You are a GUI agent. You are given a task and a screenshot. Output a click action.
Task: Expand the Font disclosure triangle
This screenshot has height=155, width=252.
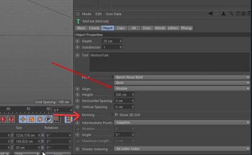(x=112, y=77)
